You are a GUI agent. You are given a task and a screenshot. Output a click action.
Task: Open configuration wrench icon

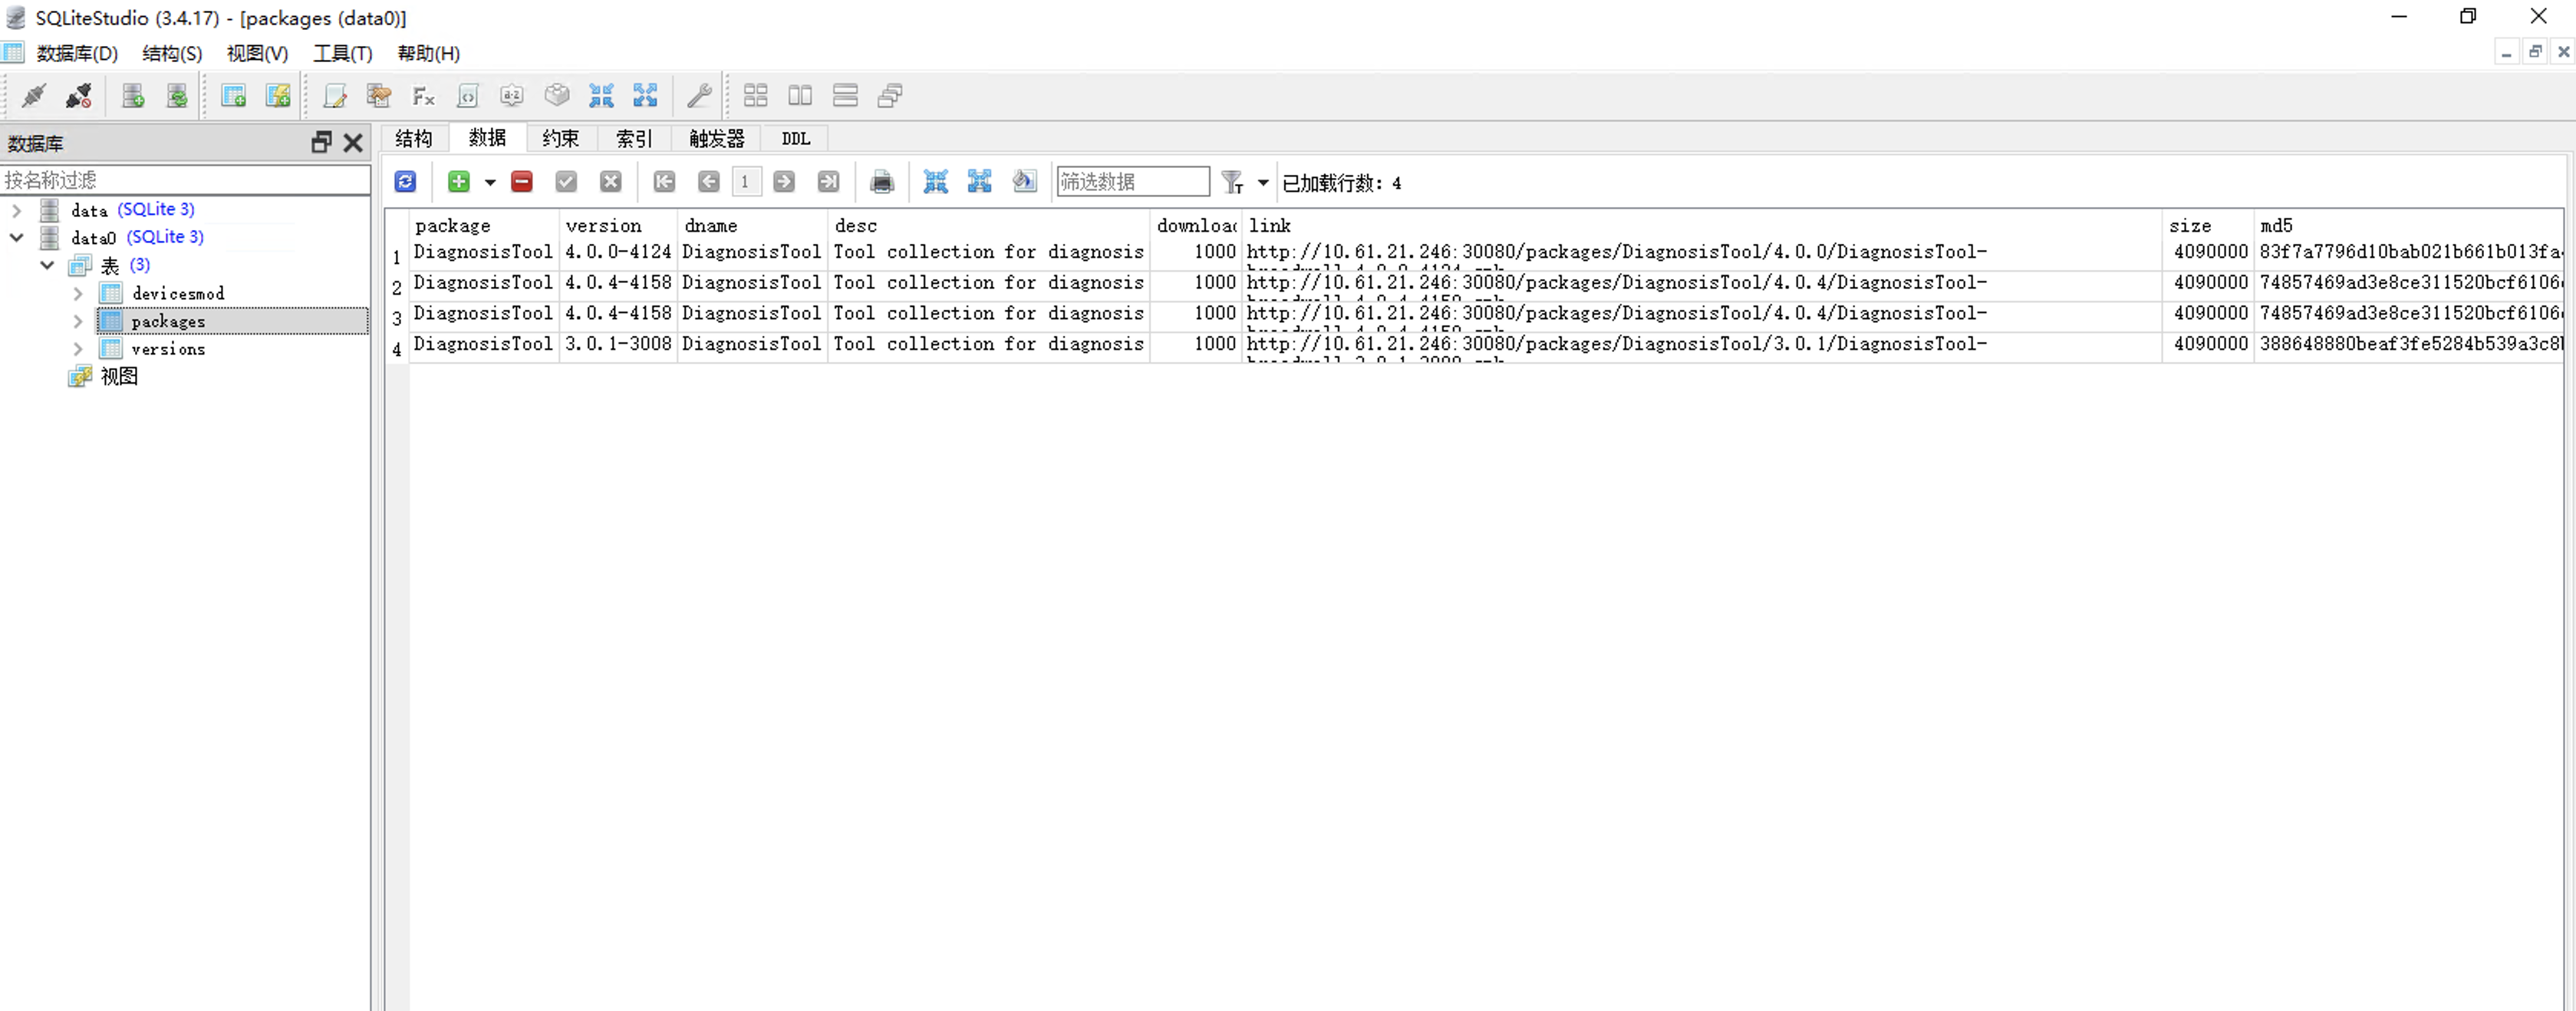699,96
